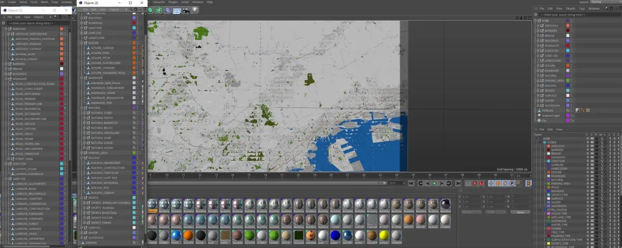Click the home icon in Objects (2) window
Image resolution: width=622 pixels, height=248 pixels.
[60, 17]
